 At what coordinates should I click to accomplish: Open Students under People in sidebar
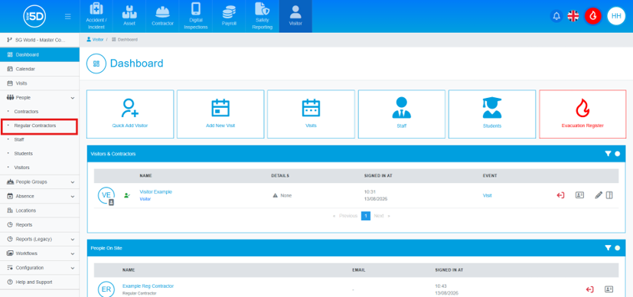pyautogui.click(x=24, y=153)
